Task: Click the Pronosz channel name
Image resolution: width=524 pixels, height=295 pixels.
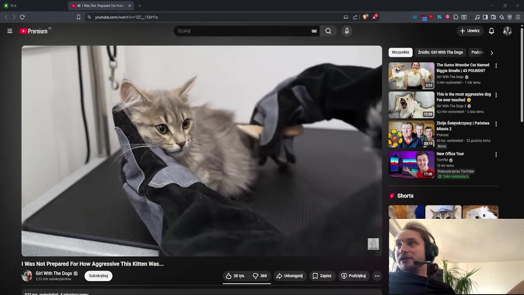Action: tap(443, 135)
